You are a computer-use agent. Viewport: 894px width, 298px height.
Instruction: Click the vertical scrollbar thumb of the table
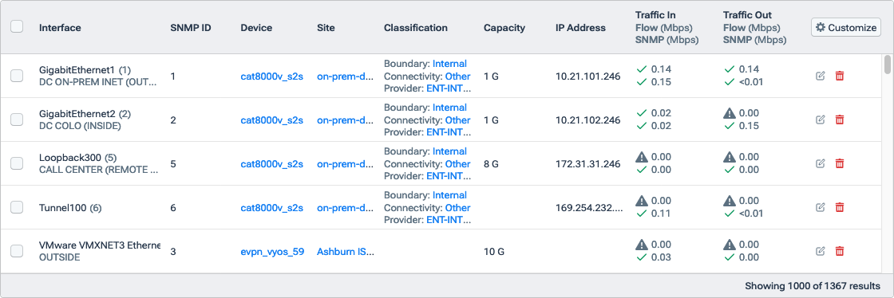click(887, 65)
